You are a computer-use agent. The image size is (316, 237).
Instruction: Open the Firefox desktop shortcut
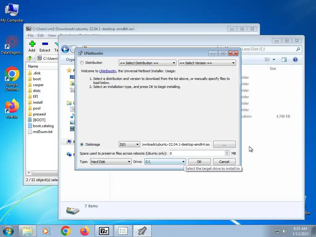coord(12,108)
